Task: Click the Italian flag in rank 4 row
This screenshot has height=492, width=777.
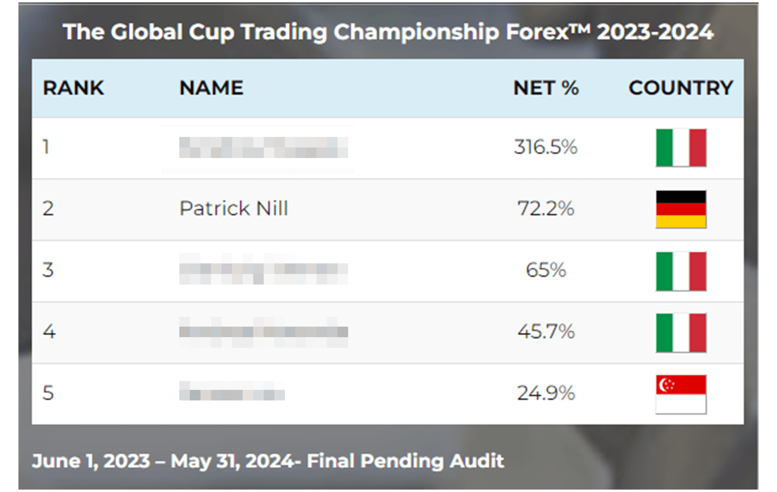Action: 681,332
